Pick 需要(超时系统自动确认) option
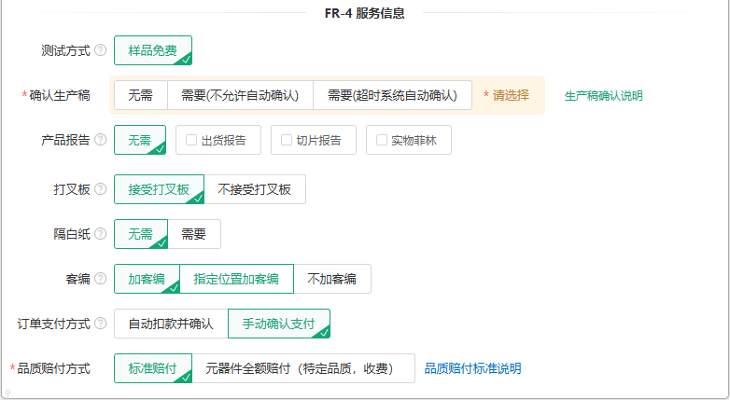Viewport: 730px width, 400px height. tap(392, 95)
